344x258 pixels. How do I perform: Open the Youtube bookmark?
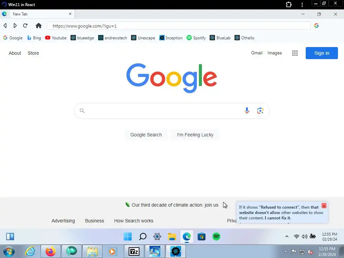pos(56,38)
